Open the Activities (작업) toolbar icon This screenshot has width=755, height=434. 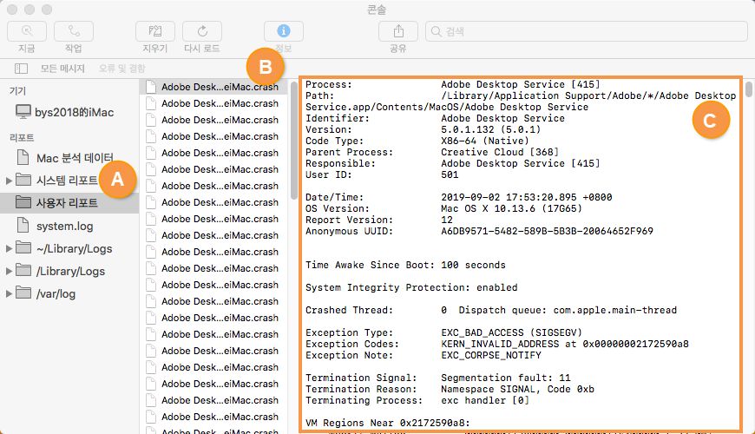74,31
